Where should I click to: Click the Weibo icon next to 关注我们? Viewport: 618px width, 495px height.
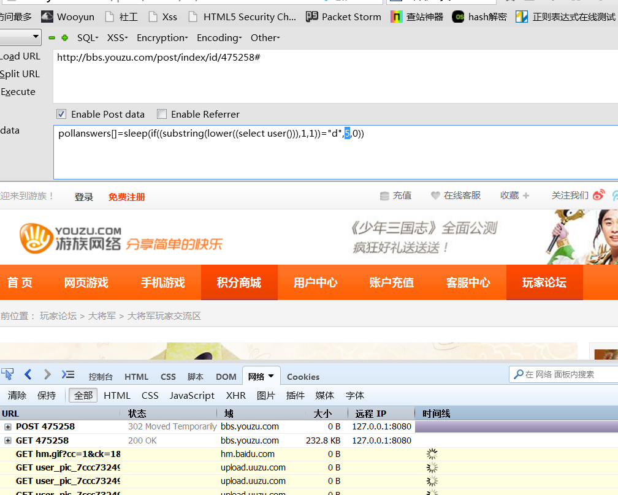598,195
